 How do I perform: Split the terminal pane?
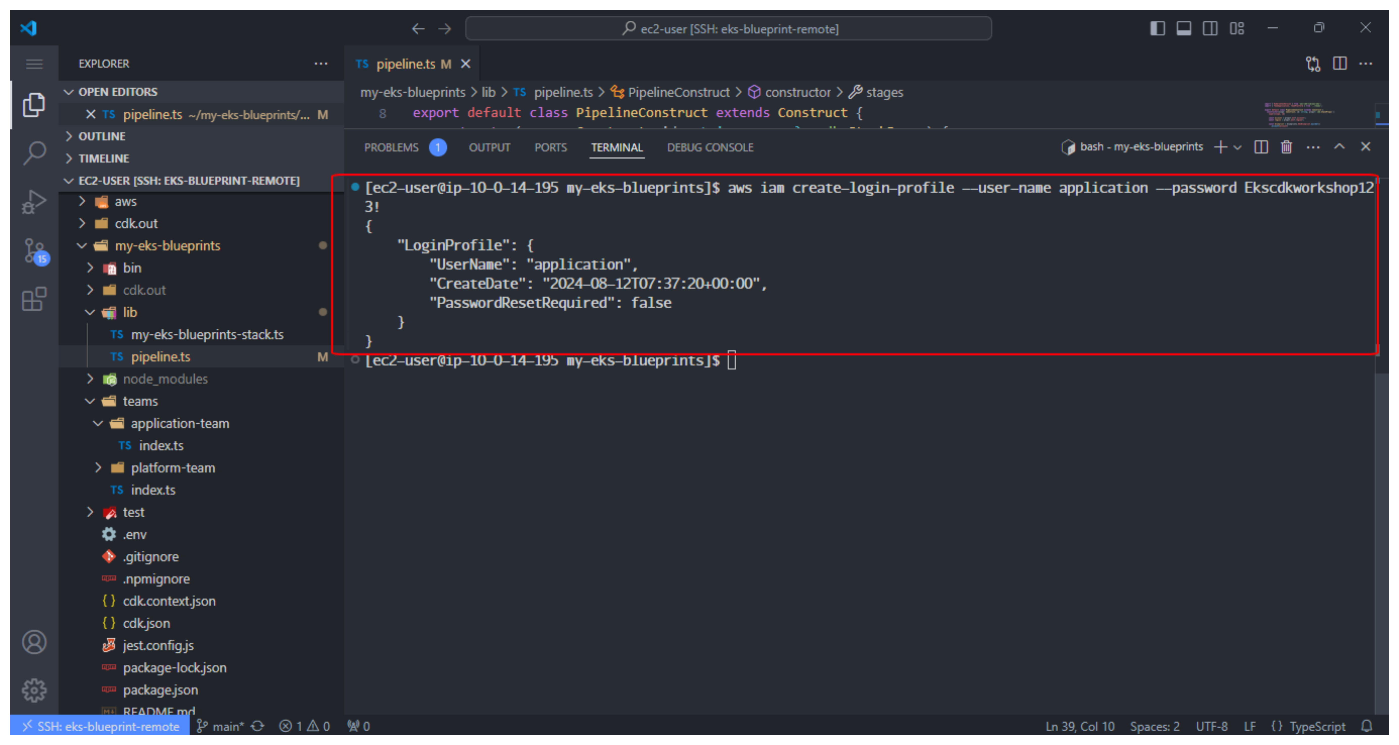1261,147
